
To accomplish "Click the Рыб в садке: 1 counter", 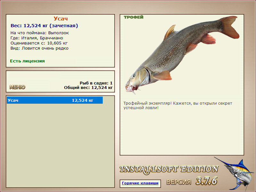I will (96, 83).
